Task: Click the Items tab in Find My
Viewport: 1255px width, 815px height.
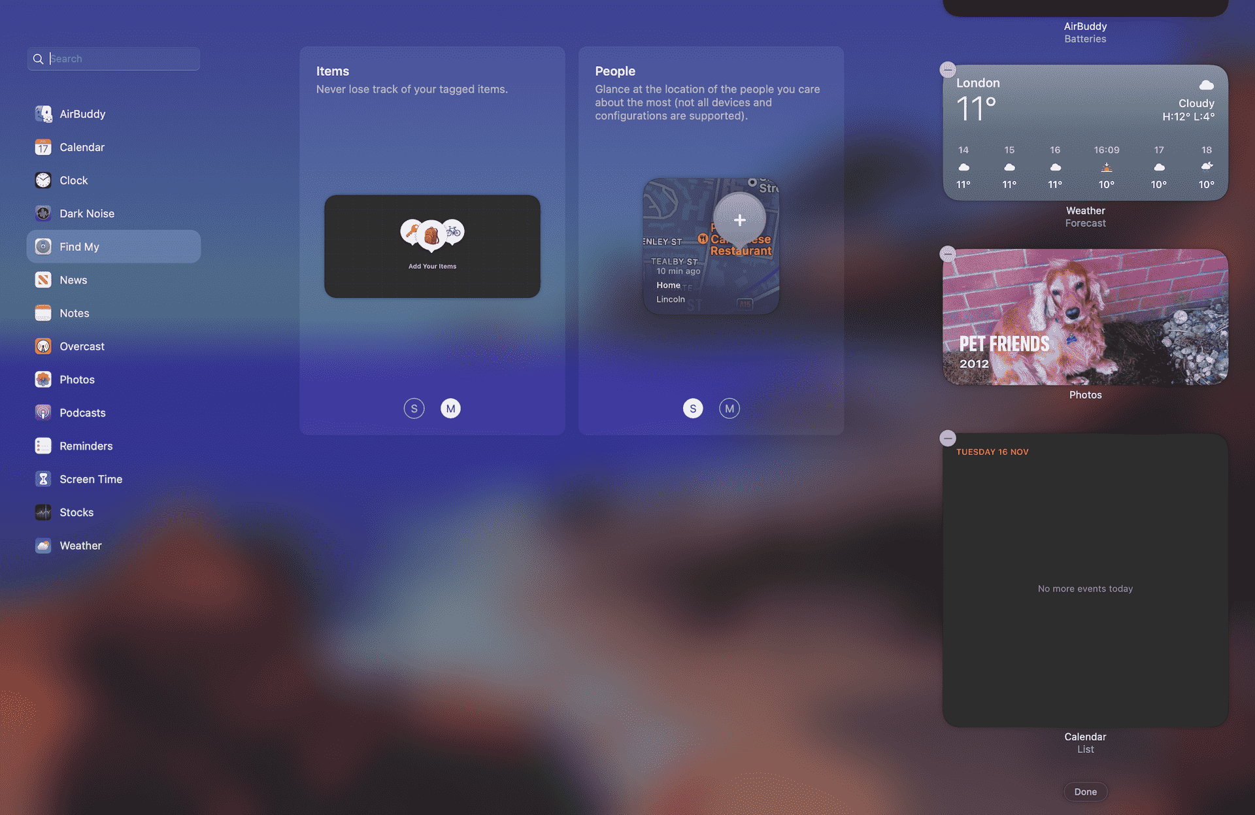Action: pyautogui.click(x=331, y=69)
